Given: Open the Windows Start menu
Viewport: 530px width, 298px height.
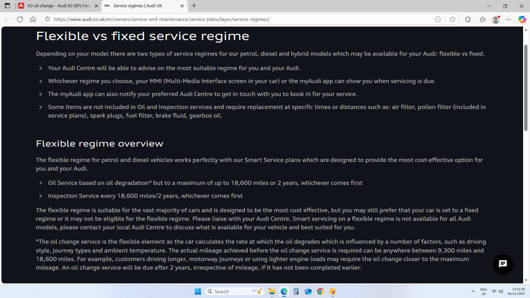Looking at the screenshot, I should [198, 292].
